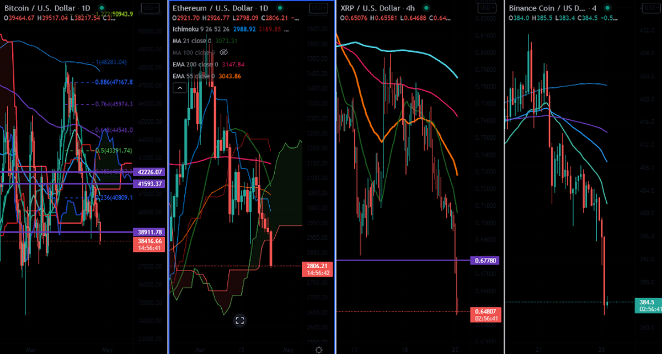Image resolution: width=662 pixels, height=354 pixels.
Task: Open Ethereum chart settings gear
Action: [x=319, y=349]
